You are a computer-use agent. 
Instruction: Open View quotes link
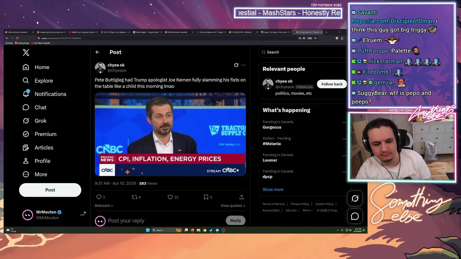[x=233, y=206]
